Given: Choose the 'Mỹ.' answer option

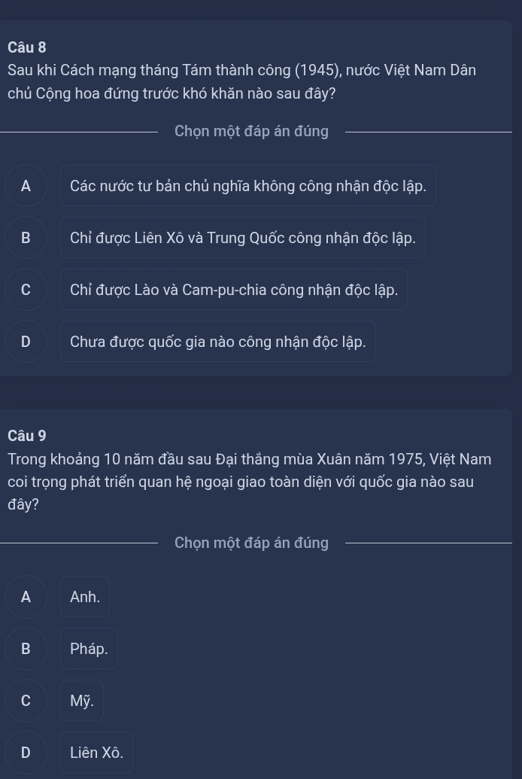Looking at the screenshot, I should click(82, 701).
